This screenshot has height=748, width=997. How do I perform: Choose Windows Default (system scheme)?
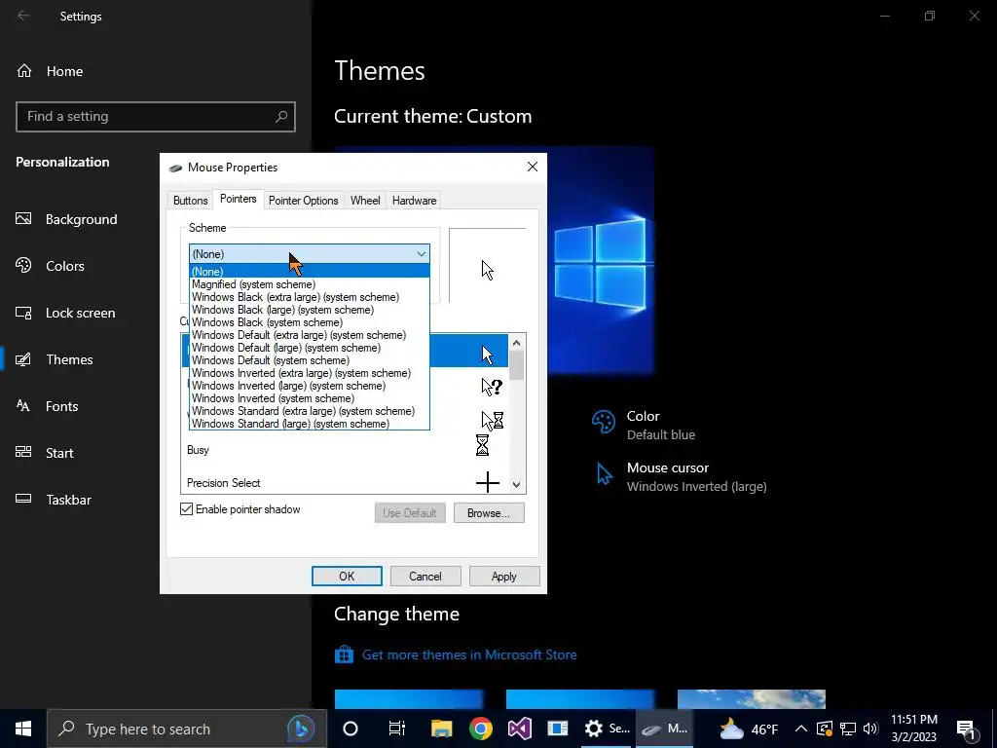point(310,360)
